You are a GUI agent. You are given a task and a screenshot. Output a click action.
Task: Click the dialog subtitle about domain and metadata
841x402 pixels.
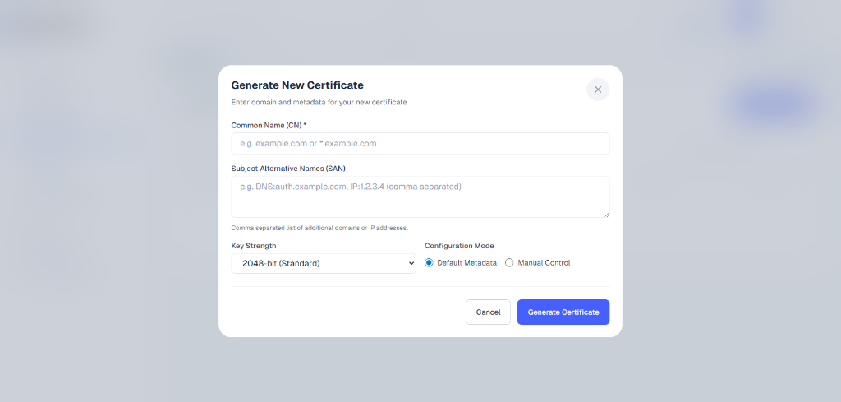tap(319, 103)
